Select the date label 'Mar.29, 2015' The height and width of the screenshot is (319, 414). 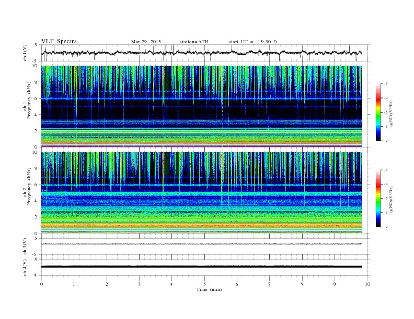click(x=146, y=42)
